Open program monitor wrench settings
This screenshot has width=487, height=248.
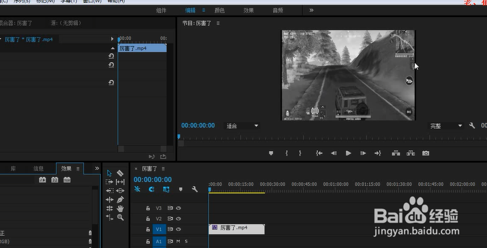472,126
